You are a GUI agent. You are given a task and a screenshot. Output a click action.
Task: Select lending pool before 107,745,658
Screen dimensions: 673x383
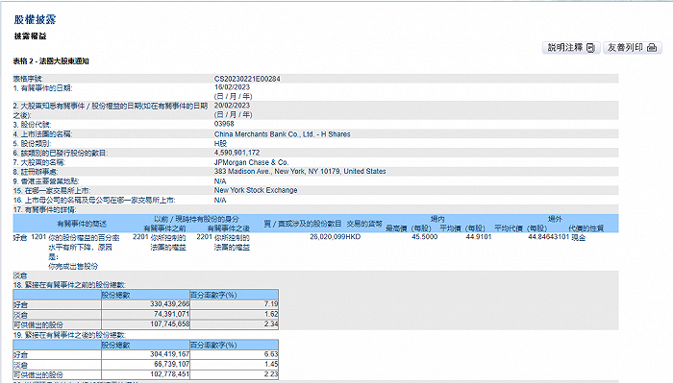(x=170, y=324)
